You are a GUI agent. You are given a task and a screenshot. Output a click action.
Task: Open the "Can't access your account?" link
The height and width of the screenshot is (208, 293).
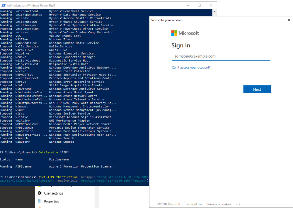coord(191,68)
